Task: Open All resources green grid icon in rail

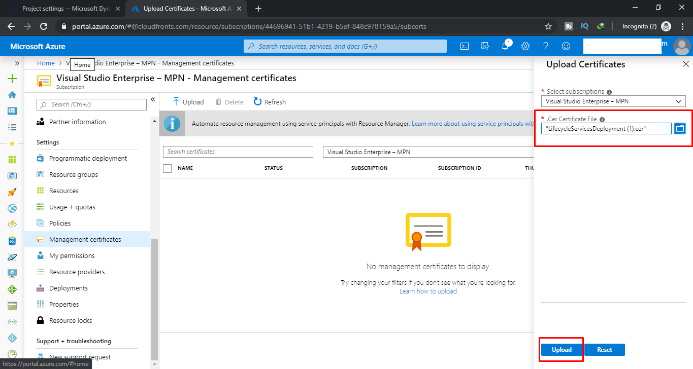Action: pos(12,160)
